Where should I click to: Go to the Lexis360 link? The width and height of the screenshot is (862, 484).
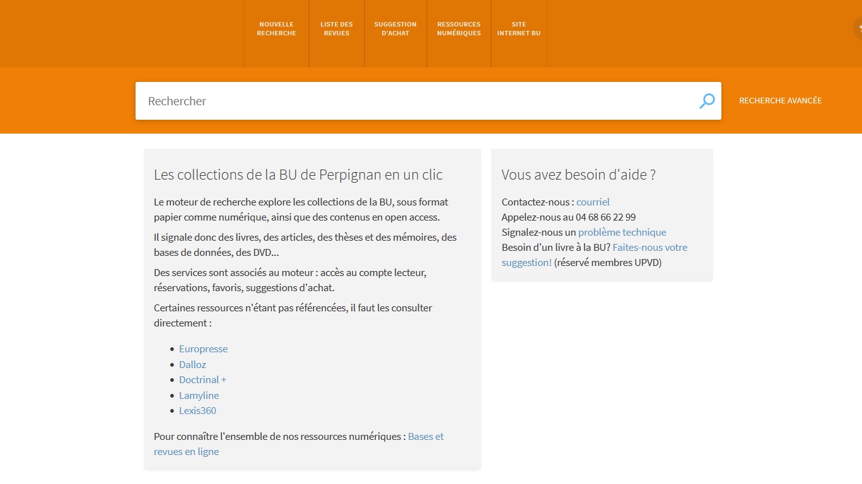click(197, 411)
